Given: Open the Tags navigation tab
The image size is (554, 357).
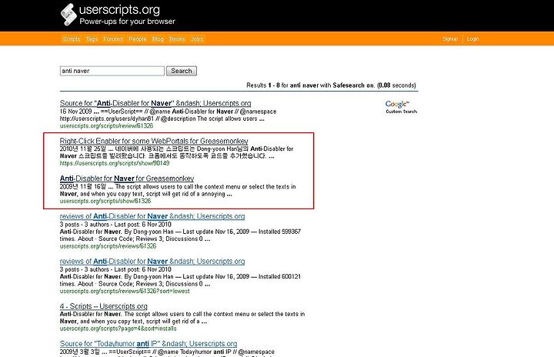Looking at the screenshot, I should point(92,39).
